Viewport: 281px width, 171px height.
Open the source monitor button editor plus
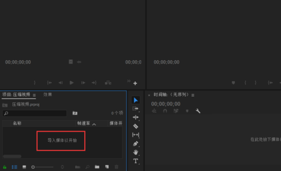[135, 83]
